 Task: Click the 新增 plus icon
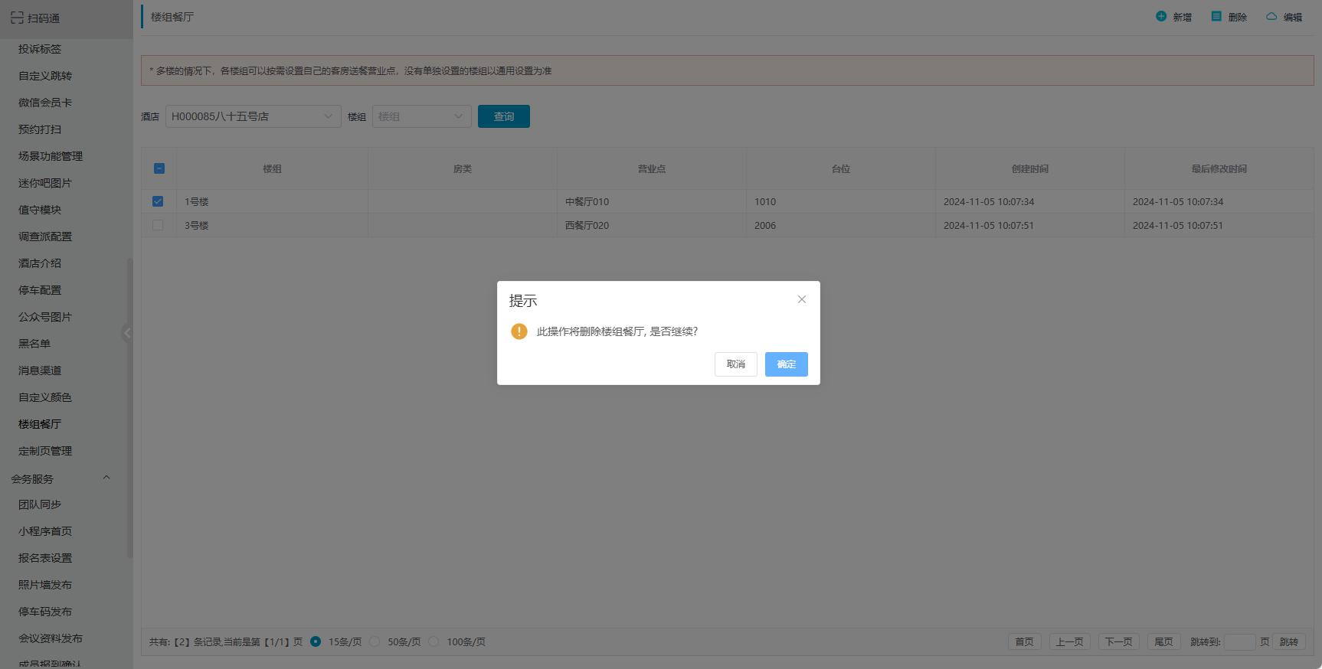[1161, 16]
